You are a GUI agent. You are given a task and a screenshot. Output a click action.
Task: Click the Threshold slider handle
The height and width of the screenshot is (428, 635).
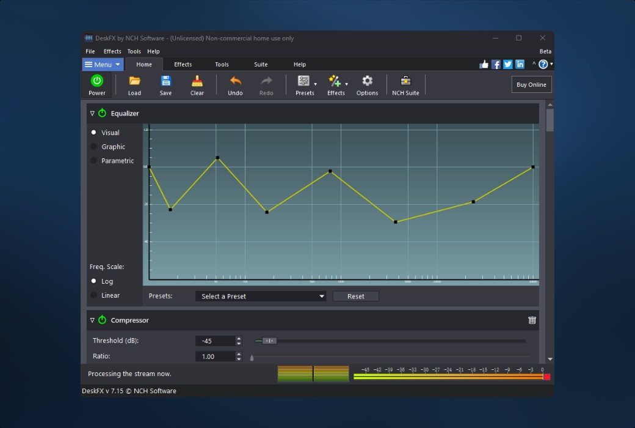point(269,341)
